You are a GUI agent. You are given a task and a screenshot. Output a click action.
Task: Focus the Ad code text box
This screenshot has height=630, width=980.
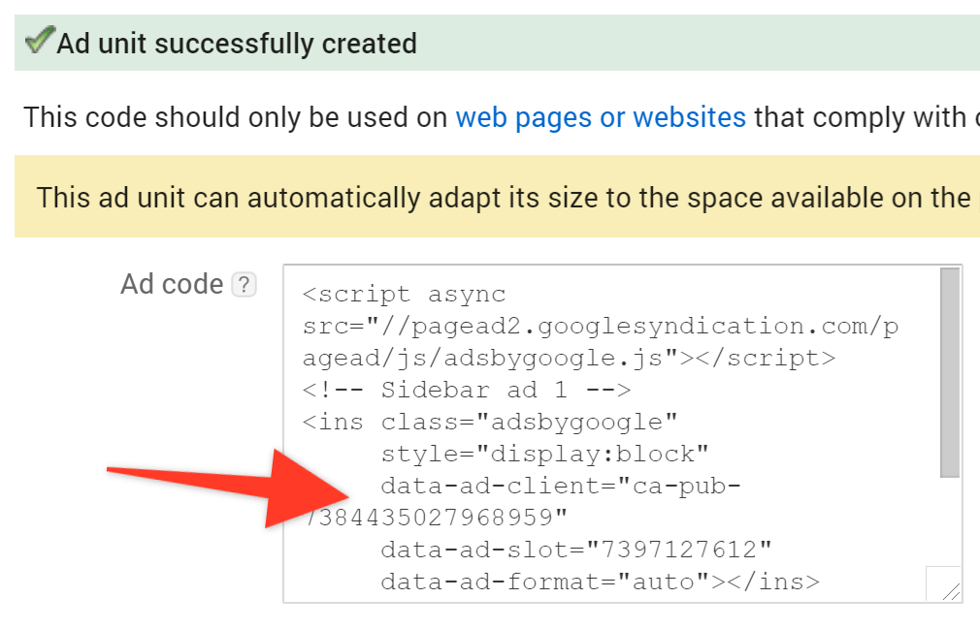click(x=623, y=434)
